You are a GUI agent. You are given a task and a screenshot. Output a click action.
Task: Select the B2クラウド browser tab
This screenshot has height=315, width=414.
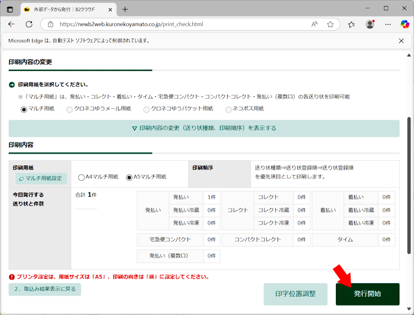click(x=68, y=9)
